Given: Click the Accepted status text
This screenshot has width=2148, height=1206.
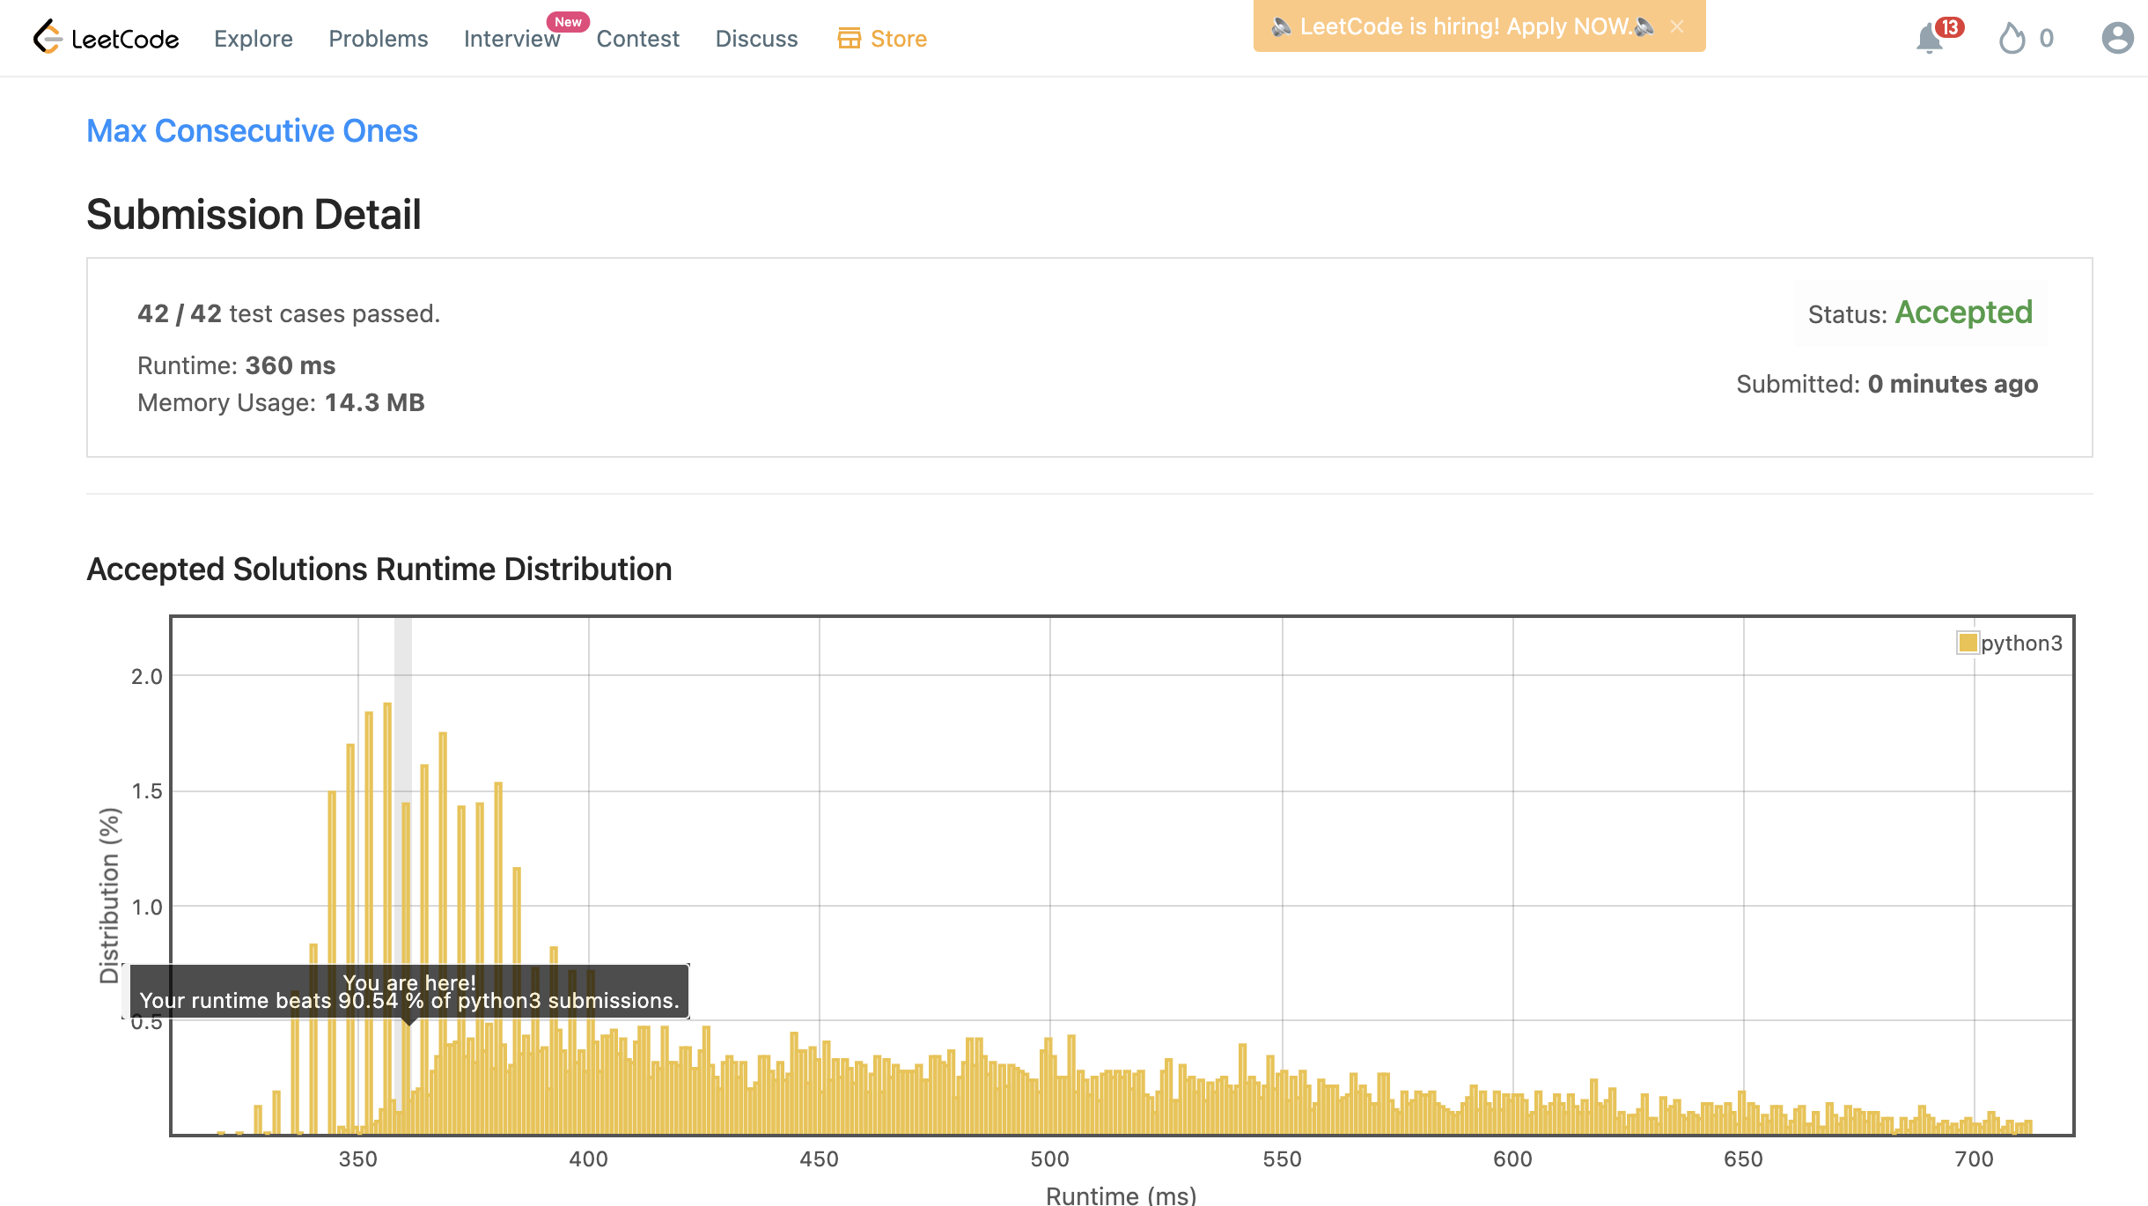Looking at the screenshot, I should click(1963, 313).
